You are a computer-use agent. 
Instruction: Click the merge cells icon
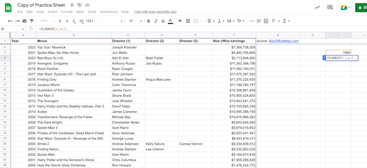click(196, 21)
